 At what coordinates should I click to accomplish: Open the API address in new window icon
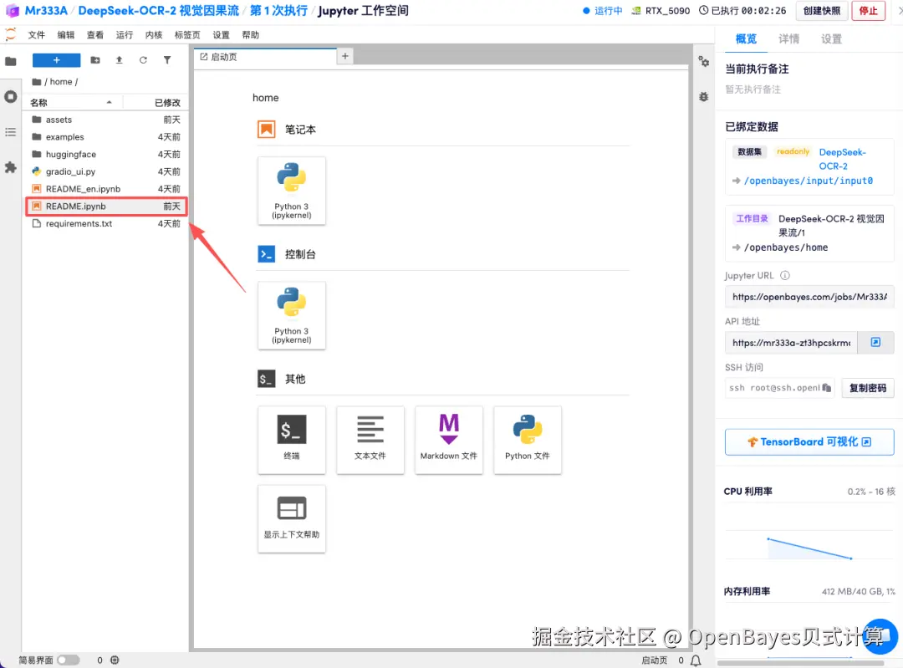click(x=875, y=342)
